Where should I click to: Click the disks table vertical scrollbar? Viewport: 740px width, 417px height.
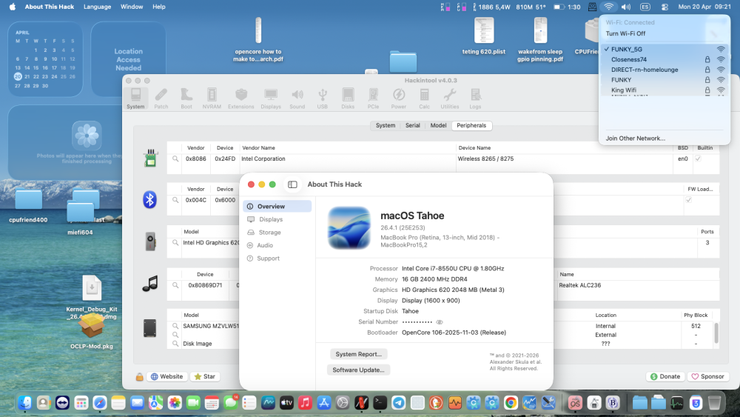tap(716, 334)
